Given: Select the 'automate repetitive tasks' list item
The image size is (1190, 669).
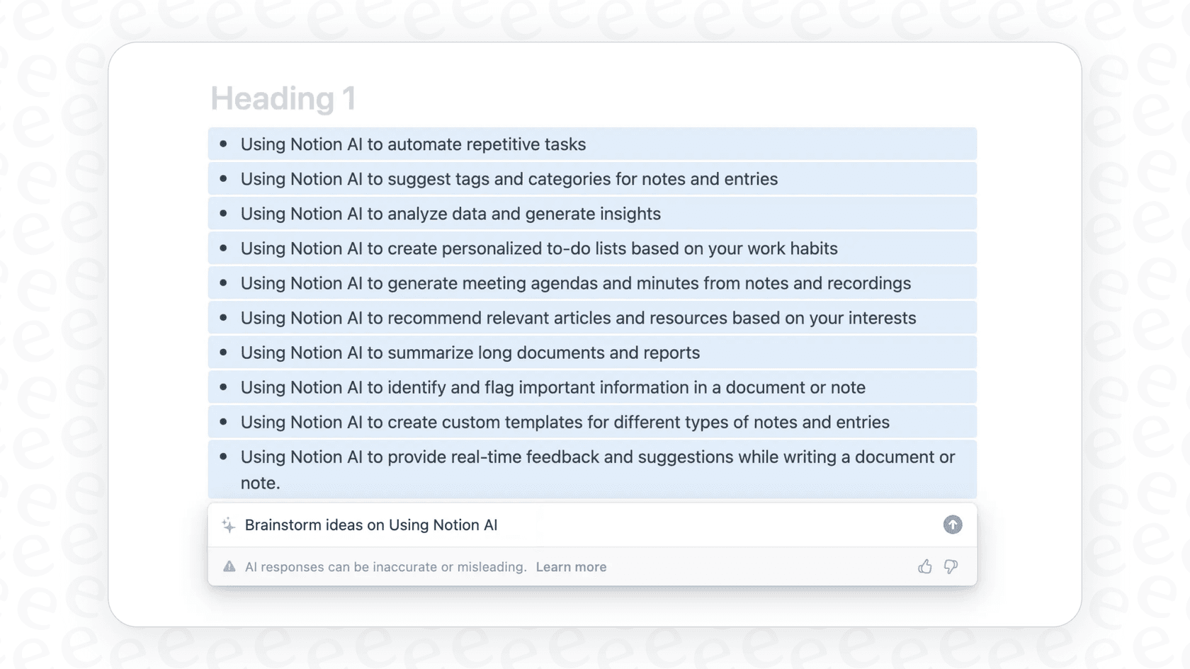Looking at the screenshot, I should click(x=413, y=144).
